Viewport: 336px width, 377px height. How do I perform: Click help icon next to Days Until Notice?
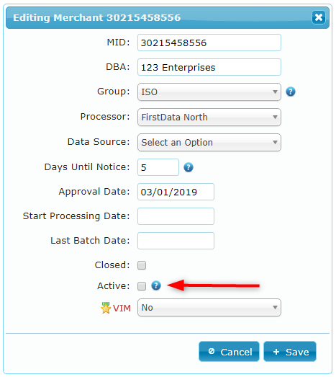pos(189,167)
